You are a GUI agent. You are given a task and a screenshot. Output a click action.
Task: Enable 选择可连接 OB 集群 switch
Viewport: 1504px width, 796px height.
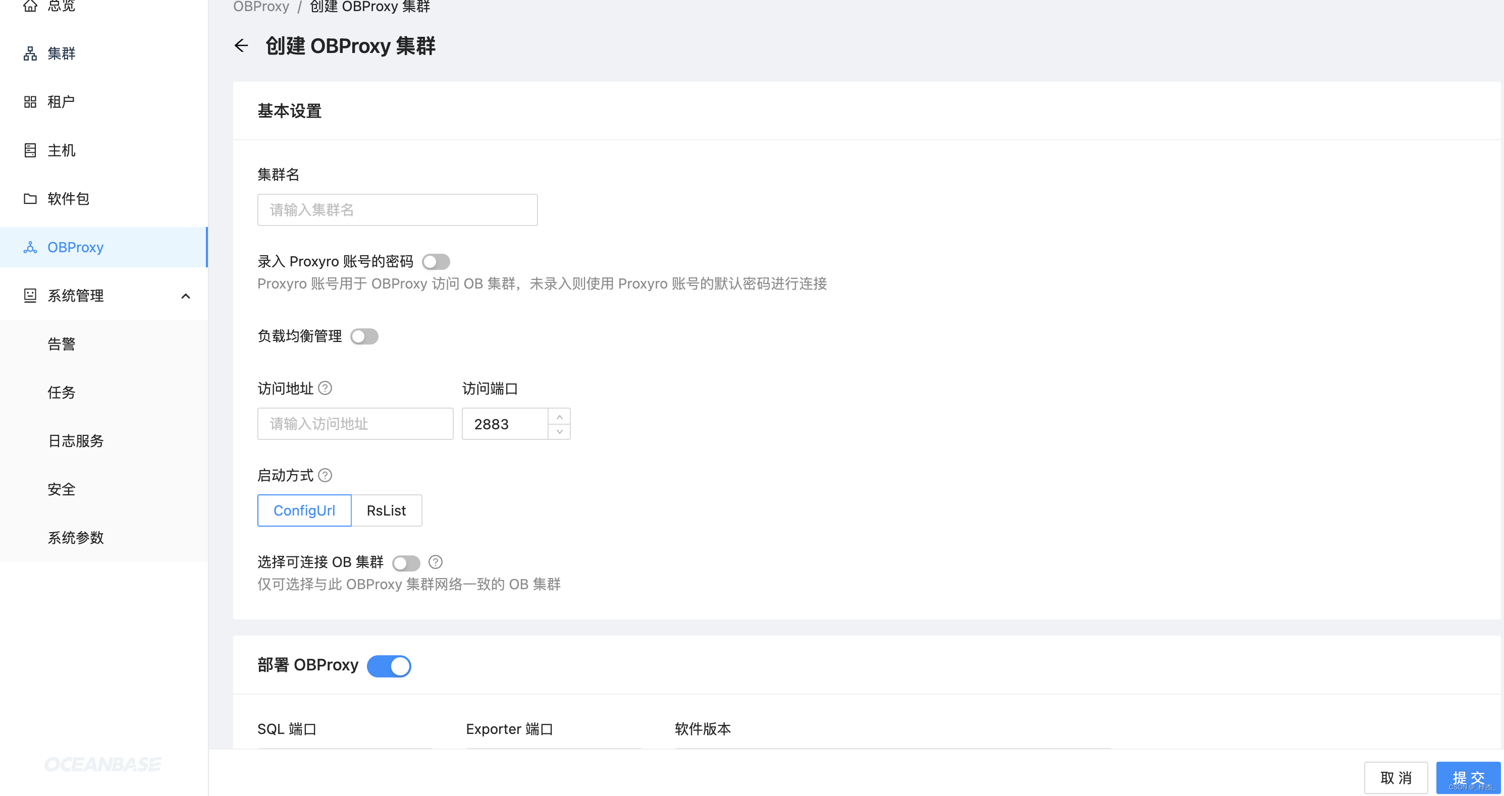tap(406, 563)
